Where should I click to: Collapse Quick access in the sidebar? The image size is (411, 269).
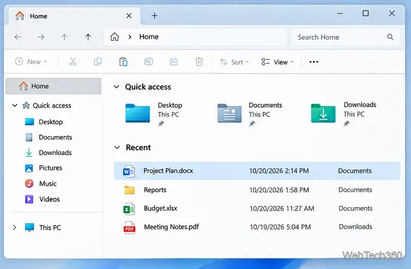[x=15, y=106]
